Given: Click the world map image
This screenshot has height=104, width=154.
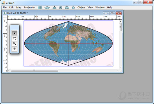Looking at the screenshot, I should [x=68, y=43].
